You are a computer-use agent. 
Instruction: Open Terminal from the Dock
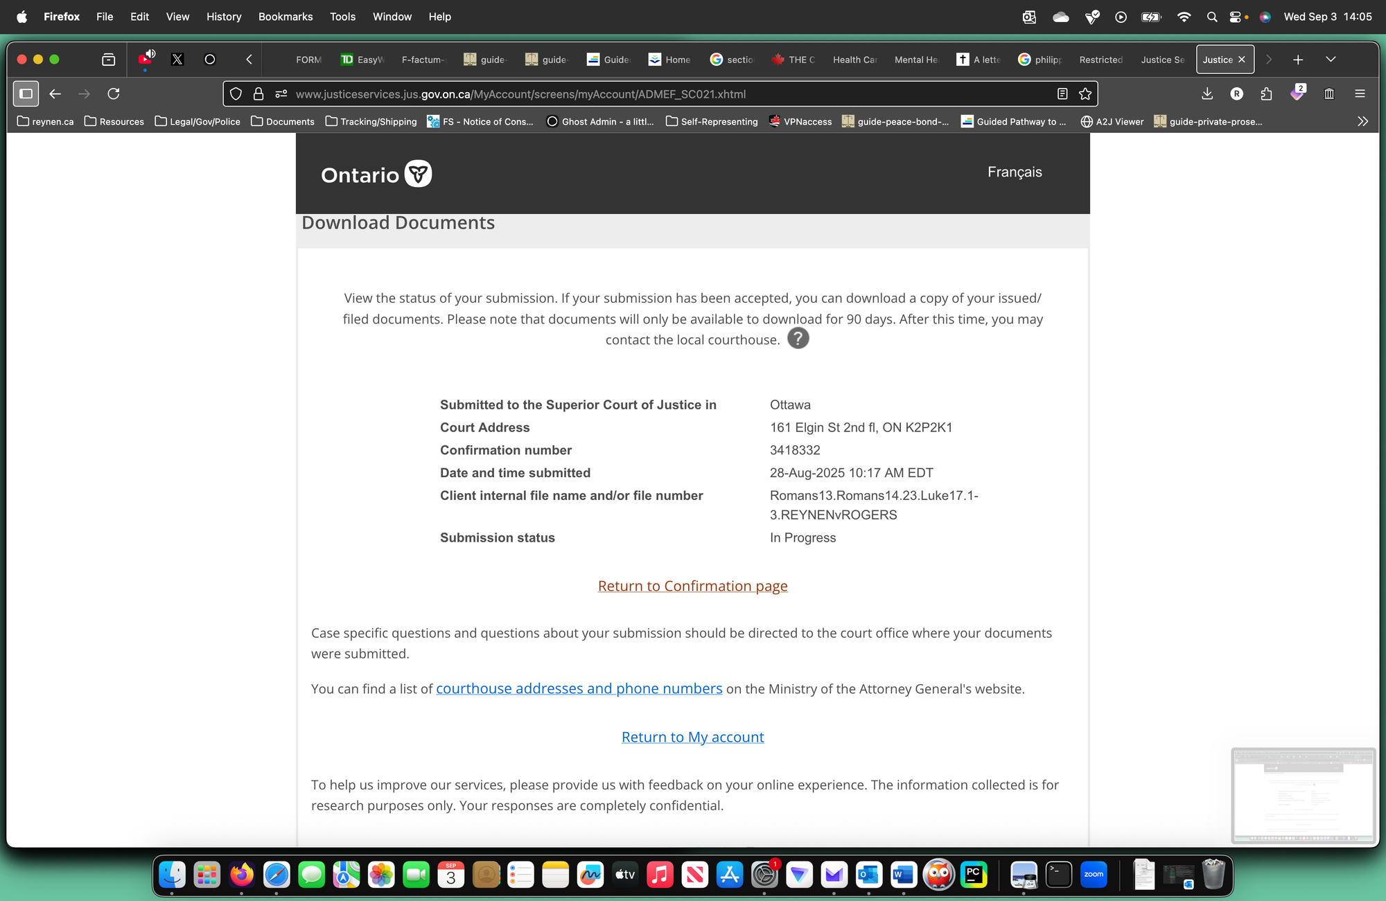coord(1059,875)
